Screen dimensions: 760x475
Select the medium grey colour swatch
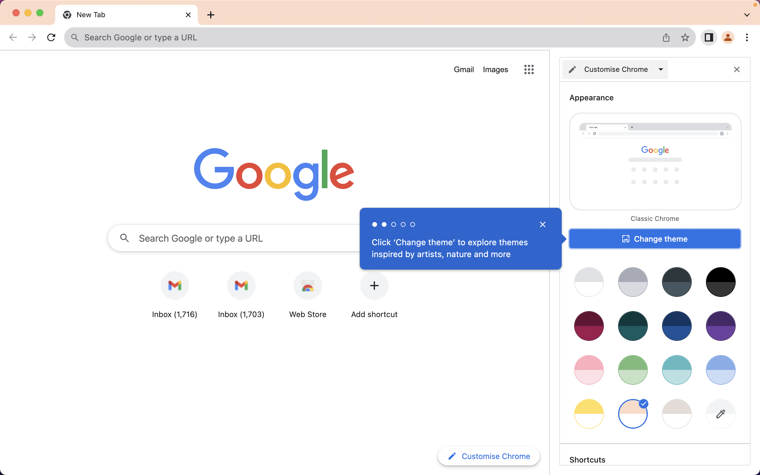(x=633, y=282)
